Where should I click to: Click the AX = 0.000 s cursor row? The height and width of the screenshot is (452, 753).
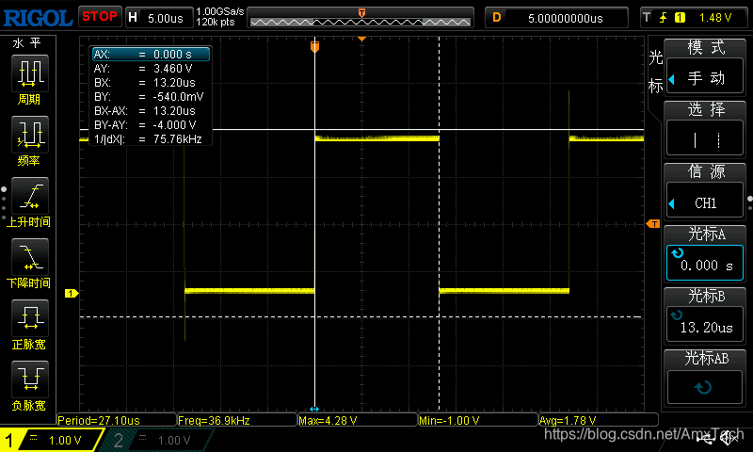coord(152,55)
